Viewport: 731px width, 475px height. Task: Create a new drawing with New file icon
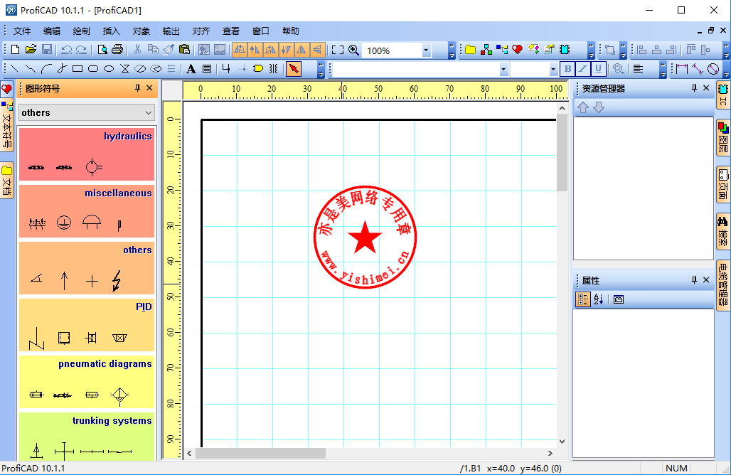(x=15, y=50)
